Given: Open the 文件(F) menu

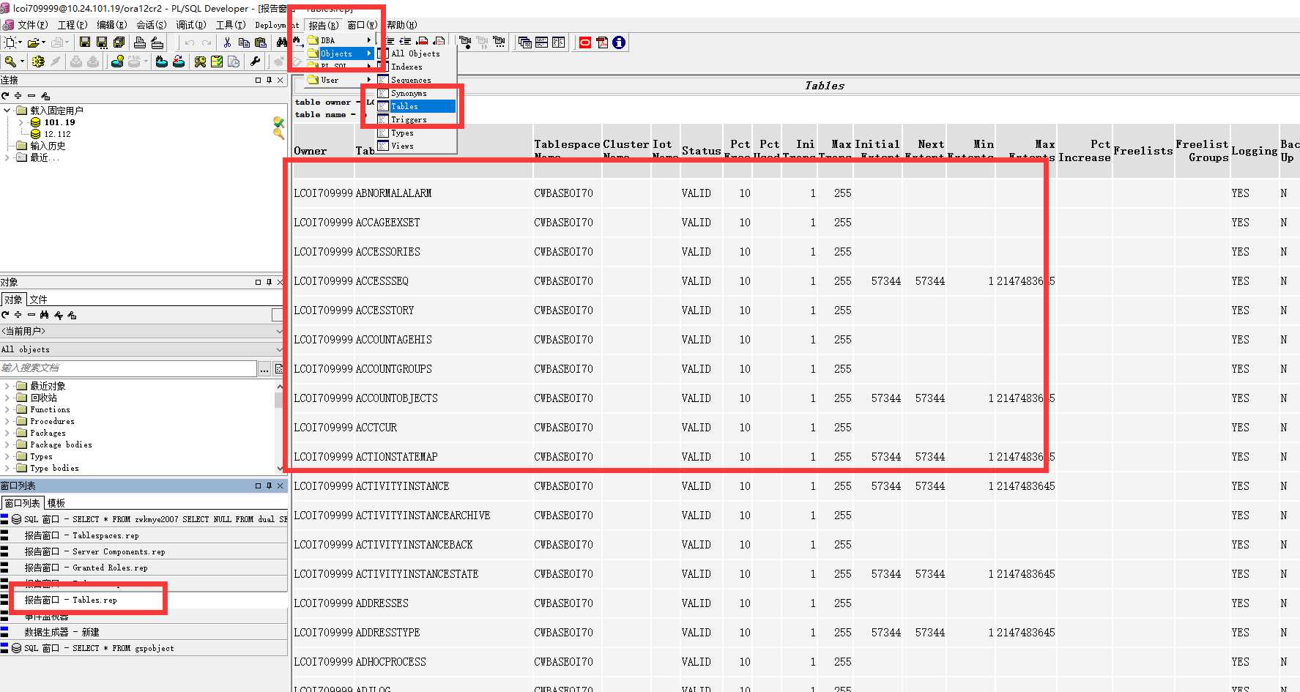Looking at the screenshot, I should 32,25.
